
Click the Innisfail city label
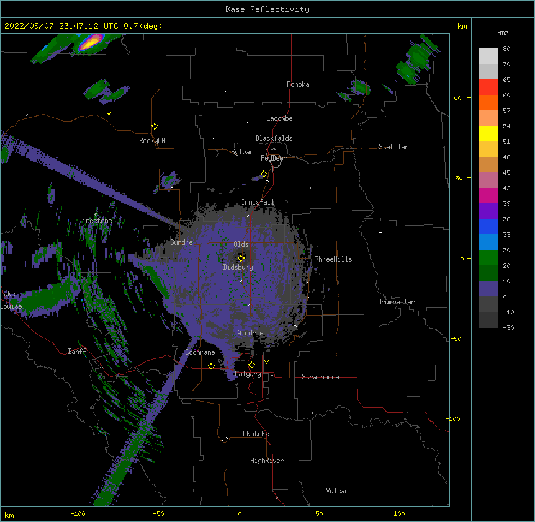point(258,202)
